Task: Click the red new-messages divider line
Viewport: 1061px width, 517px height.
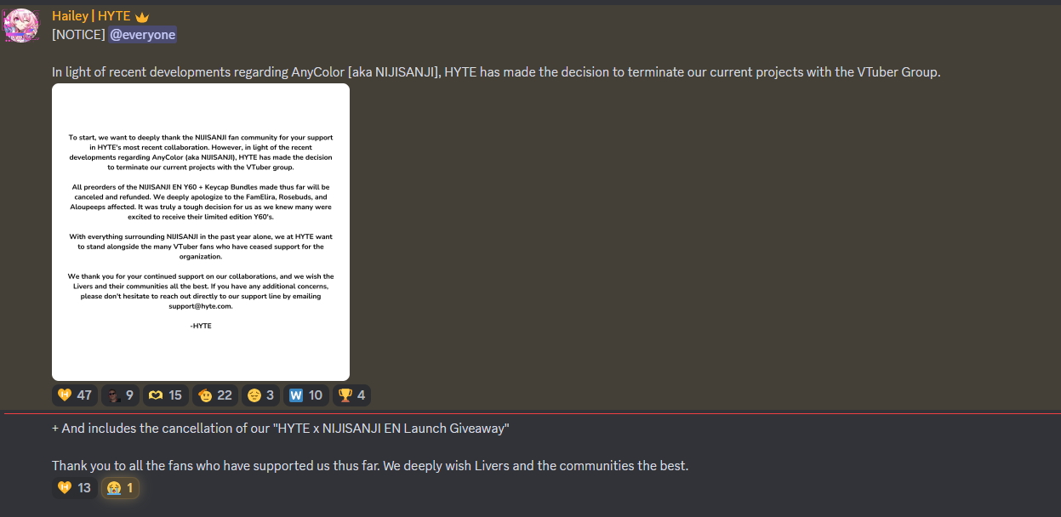Action: 533,414
